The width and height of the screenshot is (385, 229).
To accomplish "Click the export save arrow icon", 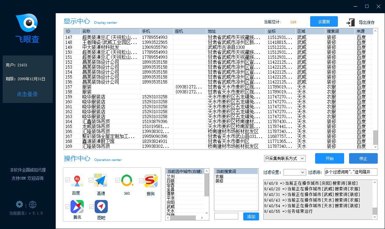I will pyautogui.click(x=351, y=22).
